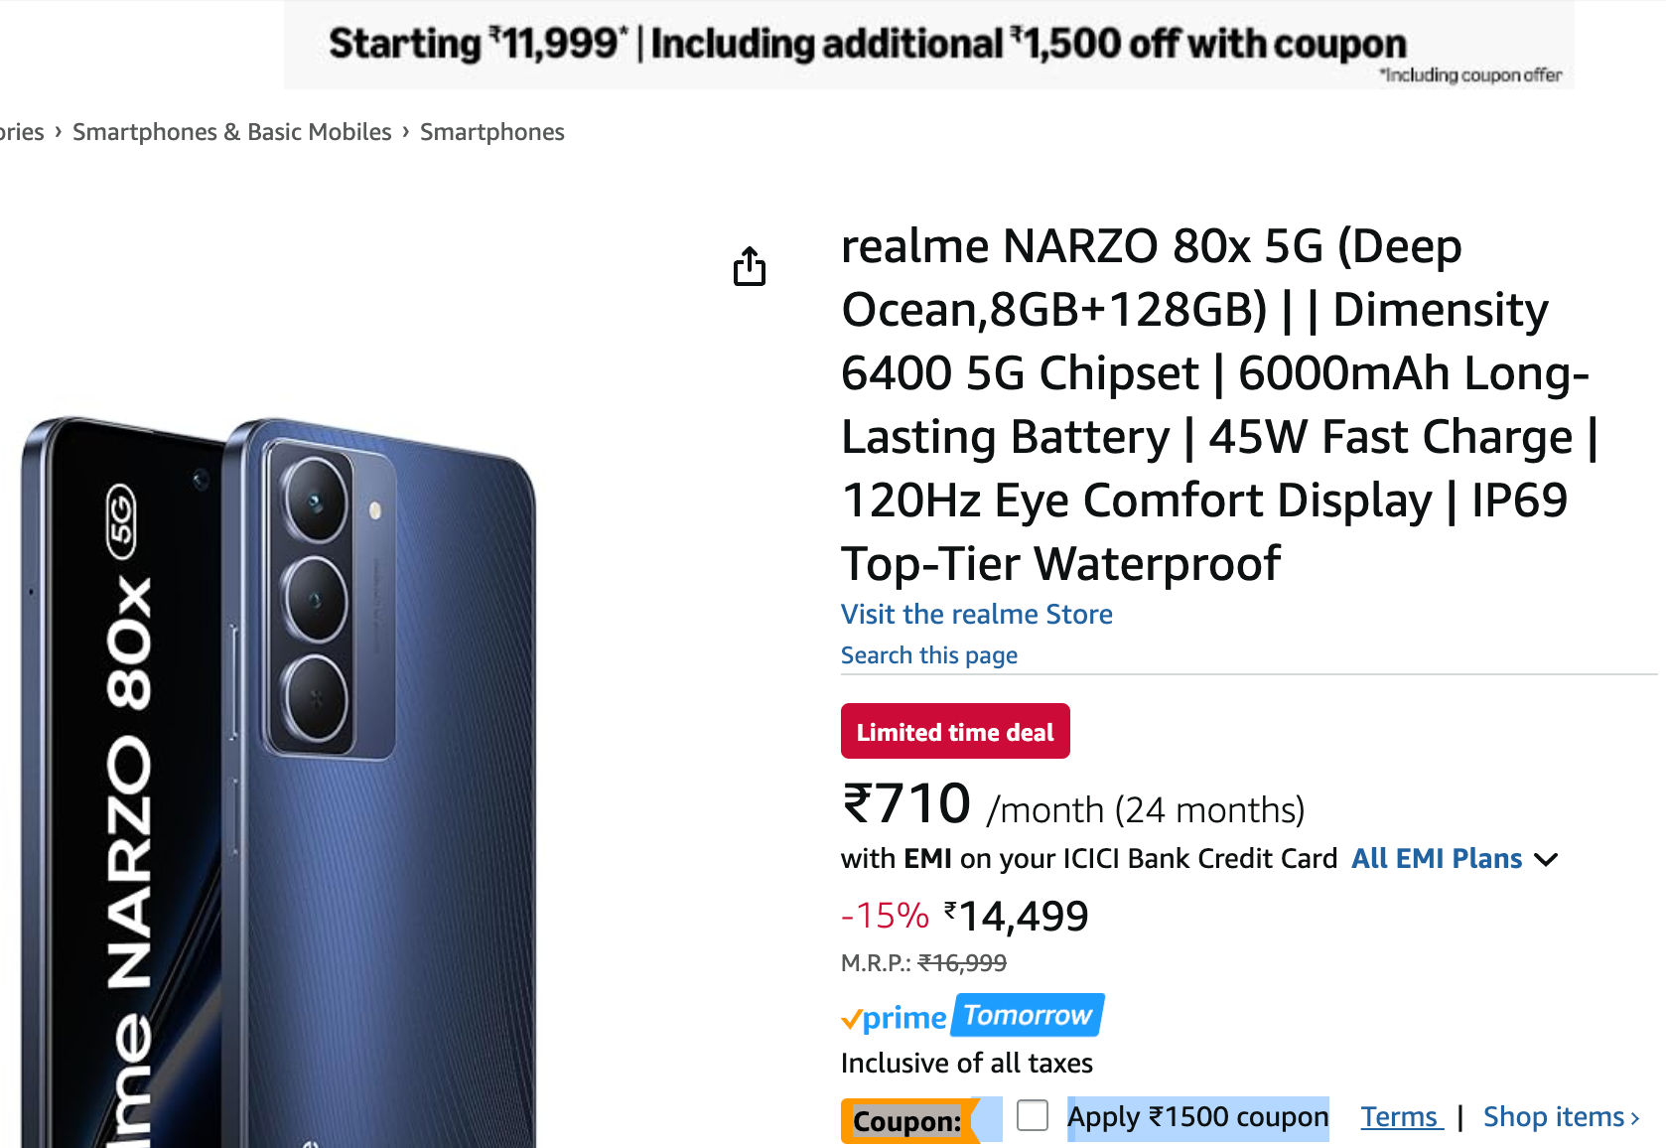1666x1148 pixels.
Task: Click the prime logo badge
Action: 895,1018
